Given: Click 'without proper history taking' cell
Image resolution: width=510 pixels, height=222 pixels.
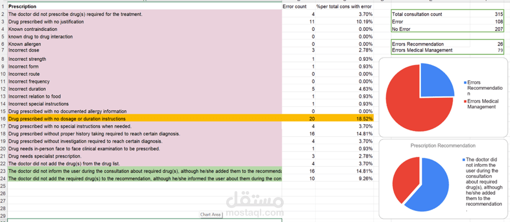Looking at the screenshot, I should [145, 134].
